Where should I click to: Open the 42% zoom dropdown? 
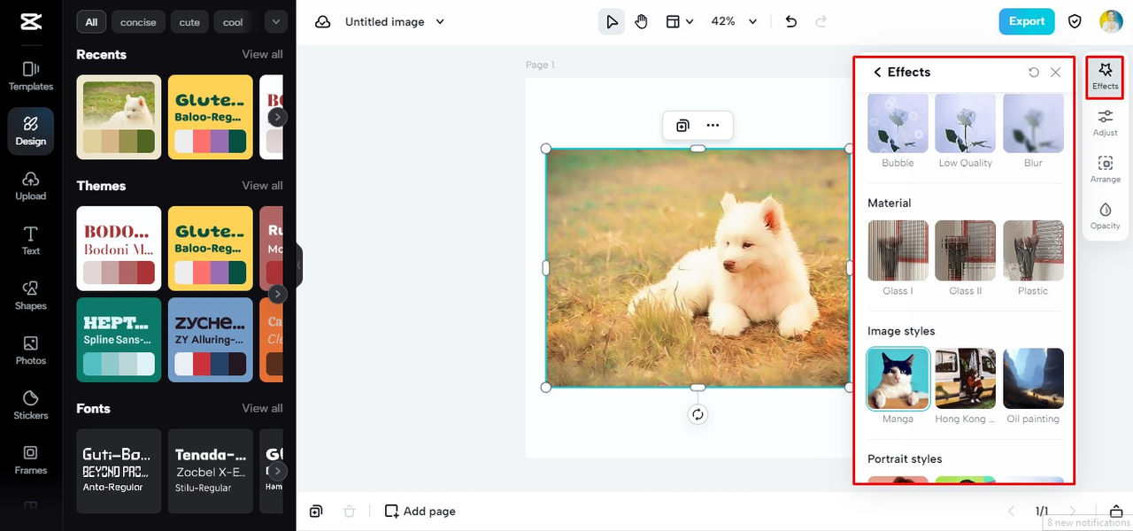point(735,21)
